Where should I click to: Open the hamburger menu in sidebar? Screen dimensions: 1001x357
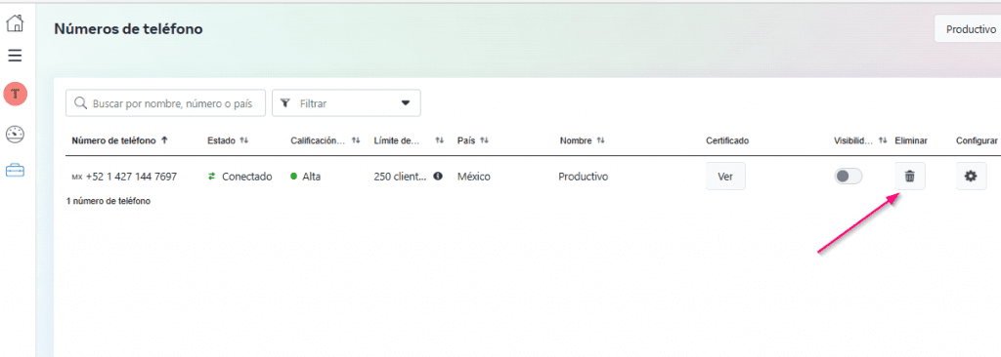[x=15, y=57]
